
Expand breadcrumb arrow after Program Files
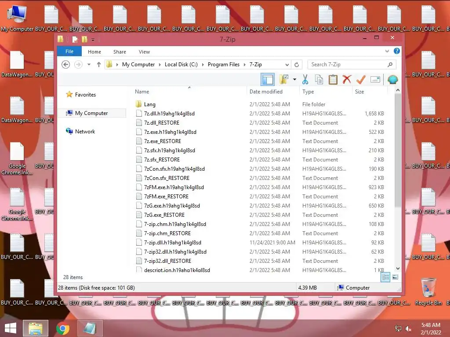click(244, 65)
